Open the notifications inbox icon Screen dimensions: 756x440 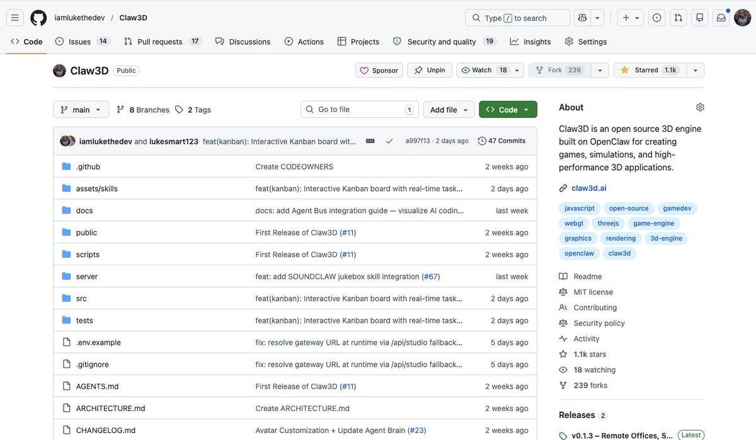pyautogui.click(x=721, y=18)
